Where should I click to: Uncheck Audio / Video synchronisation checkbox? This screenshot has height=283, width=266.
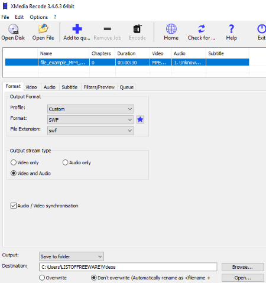[x=14, y=206]
